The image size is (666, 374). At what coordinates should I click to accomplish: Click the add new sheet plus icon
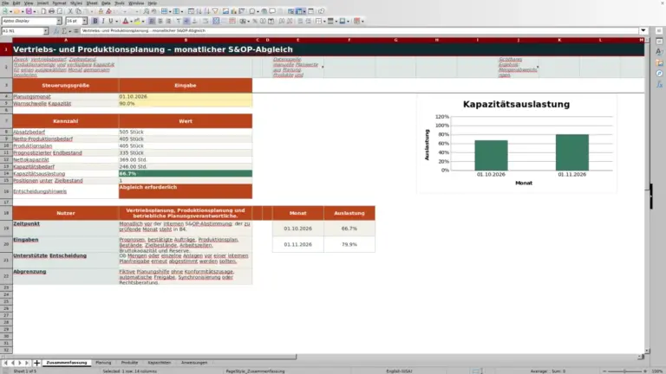36,363
